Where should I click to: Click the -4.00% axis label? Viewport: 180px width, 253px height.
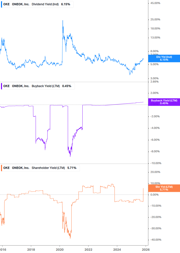155,128
